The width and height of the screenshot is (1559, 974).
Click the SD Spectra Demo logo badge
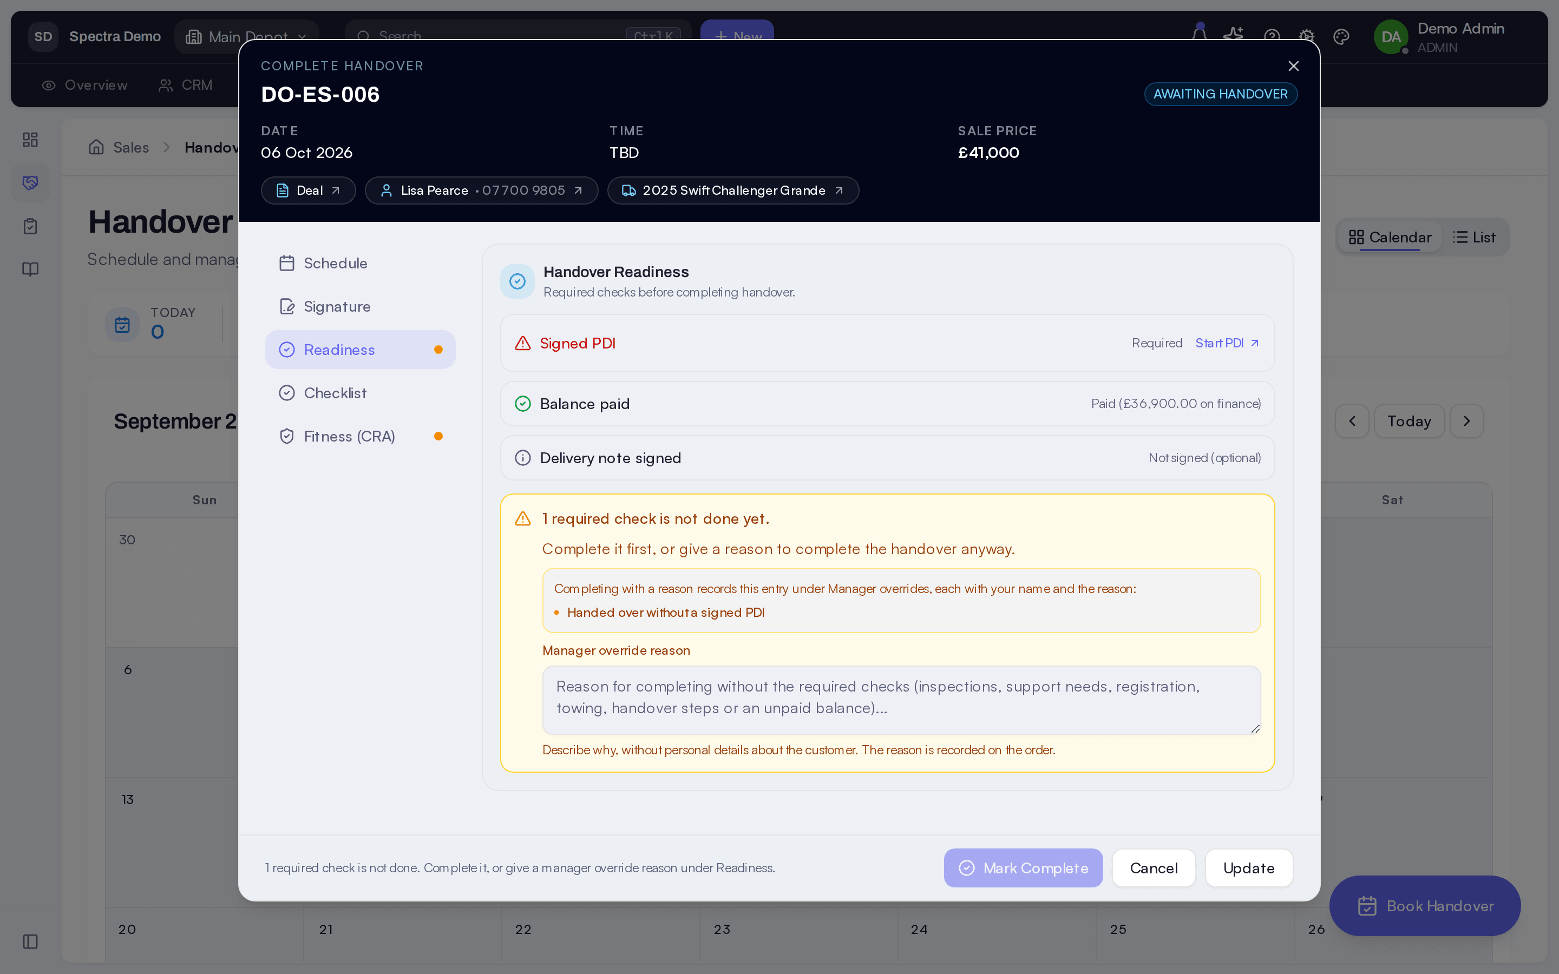43,36
